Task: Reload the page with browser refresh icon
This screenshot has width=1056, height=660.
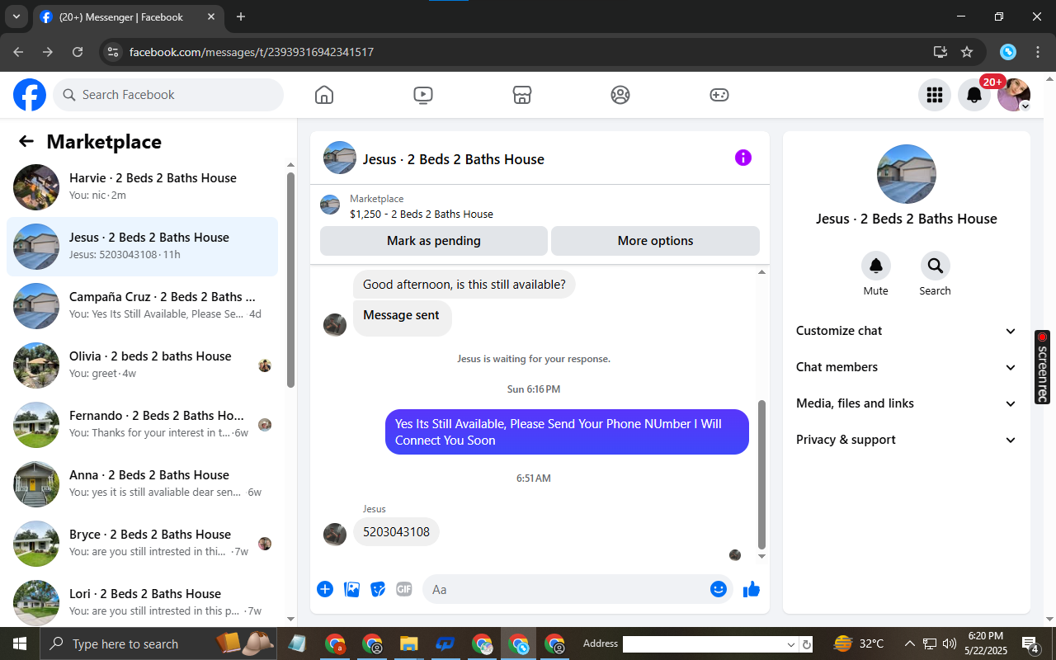Action: click(78, 52)
